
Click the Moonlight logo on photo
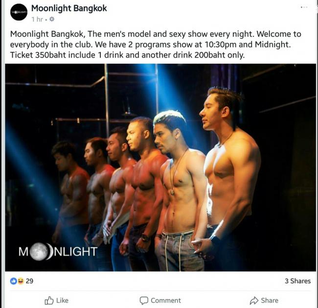(58, 252)
